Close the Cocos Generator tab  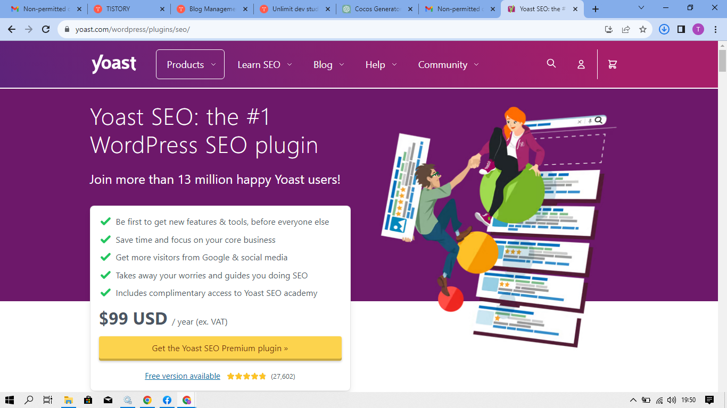click(x=410, y=9)
